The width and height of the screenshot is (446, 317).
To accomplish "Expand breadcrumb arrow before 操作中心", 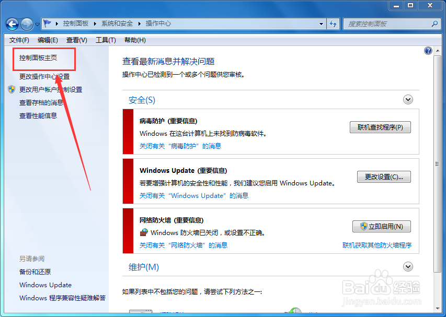I will point(140,24).
